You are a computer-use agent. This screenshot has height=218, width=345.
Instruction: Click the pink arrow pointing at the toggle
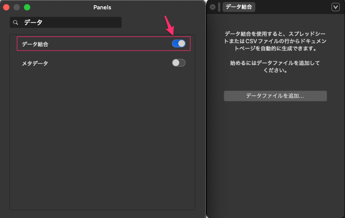pos(169,25)
